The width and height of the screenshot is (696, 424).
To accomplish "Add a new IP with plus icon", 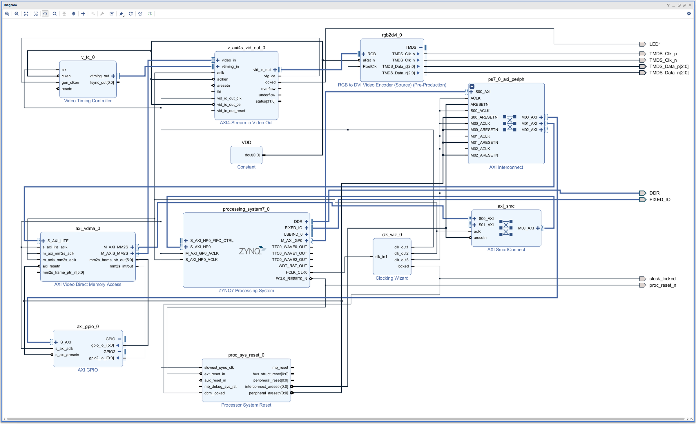I will click(83, 14).
